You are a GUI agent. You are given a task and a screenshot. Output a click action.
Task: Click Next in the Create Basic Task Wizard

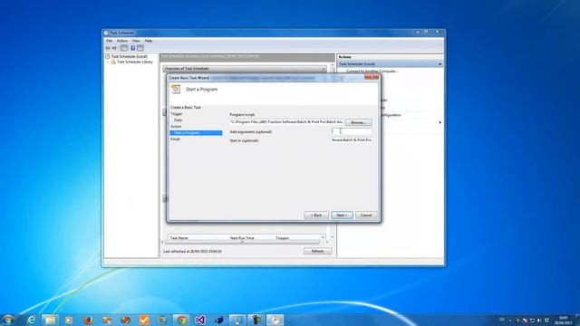click(x=342, y=216)
